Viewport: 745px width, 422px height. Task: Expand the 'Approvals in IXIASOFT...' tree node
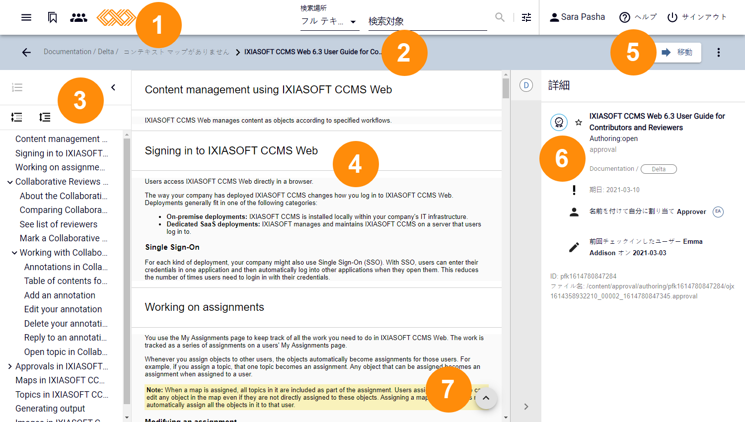10,366
